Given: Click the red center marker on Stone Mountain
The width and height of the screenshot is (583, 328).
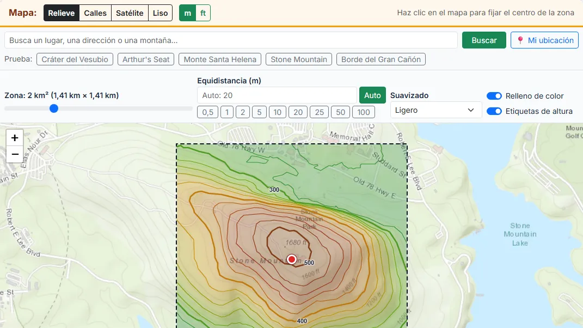Looking at the screenshot, I should coord(292,259).
